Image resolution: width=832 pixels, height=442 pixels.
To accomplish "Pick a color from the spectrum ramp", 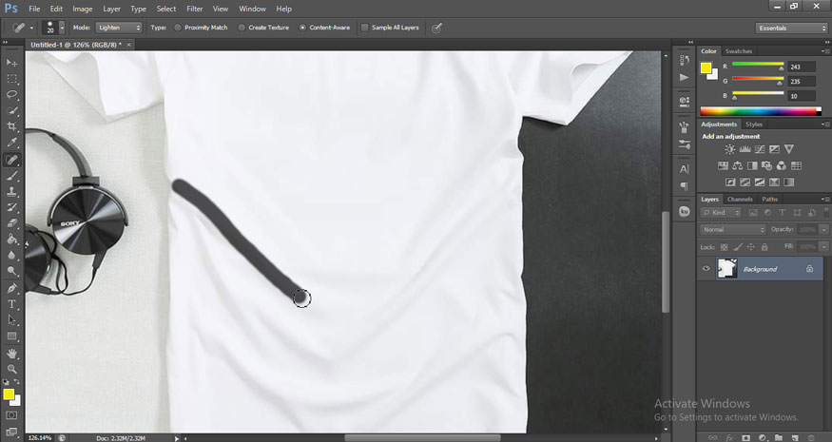I will click(x=761, y=111).
